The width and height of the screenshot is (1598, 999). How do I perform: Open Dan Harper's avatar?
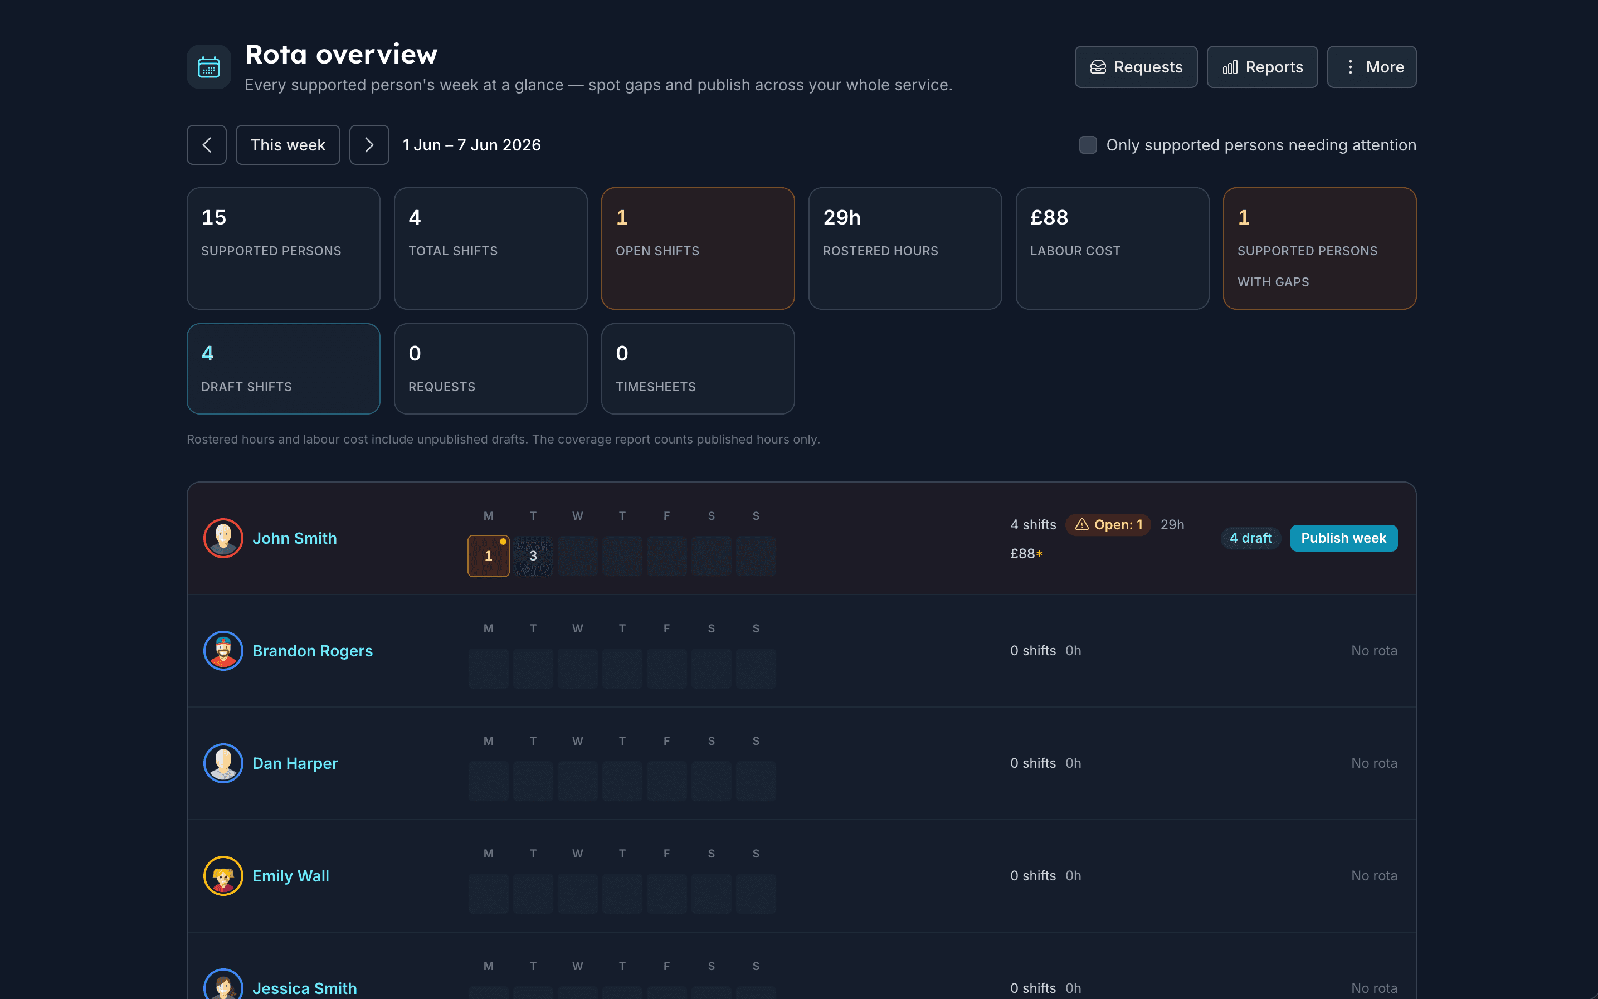[223, 763]
